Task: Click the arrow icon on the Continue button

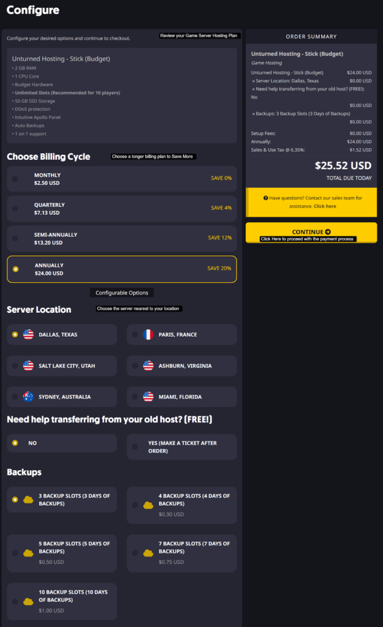Action: [328, 232]
